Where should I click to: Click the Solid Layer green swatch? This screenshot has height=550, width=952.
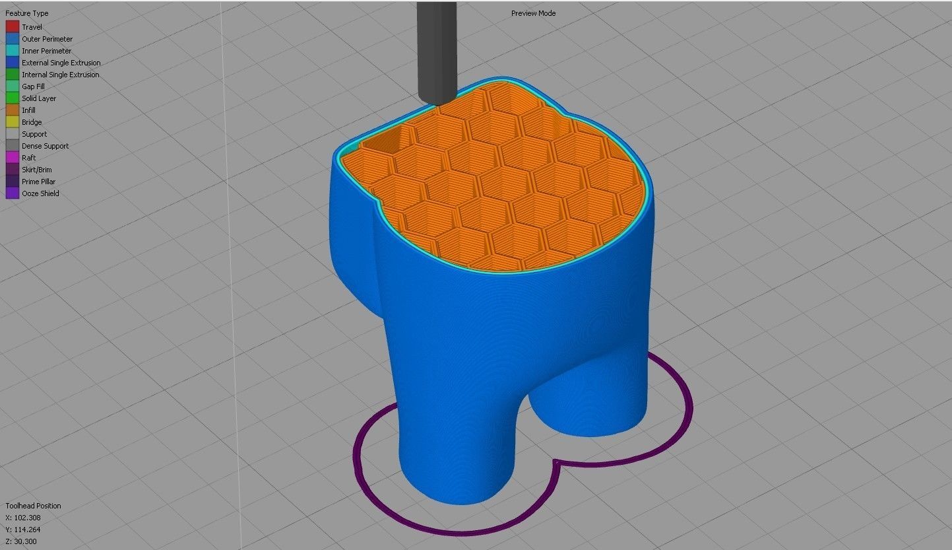click(x=13, y=98)
